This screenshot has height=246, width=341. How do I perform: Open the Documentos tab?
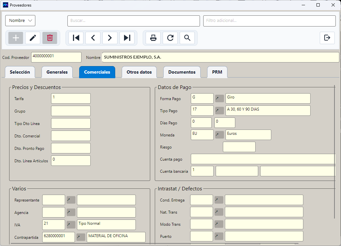(182, 72)
